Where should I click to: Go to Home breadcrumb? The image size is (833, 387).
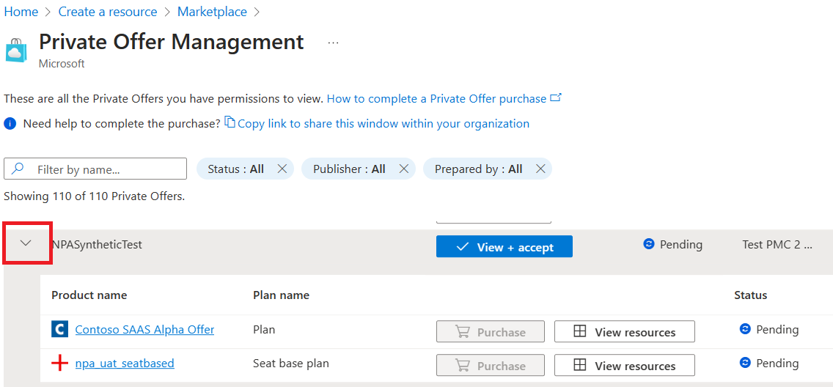[x=21, y=12]
